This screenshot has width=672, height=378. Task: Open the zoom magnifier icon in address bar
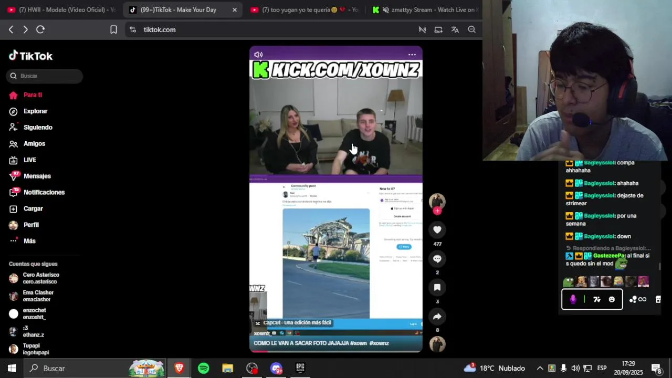click(472, 30)
